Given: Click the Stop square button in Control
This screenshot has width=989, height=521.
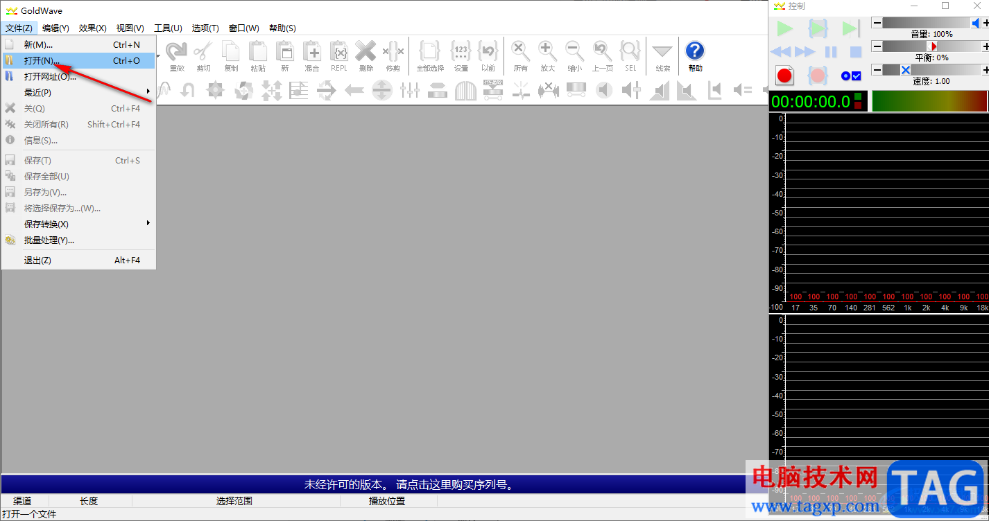Looking at the screenshot, I should click(856, 52).
